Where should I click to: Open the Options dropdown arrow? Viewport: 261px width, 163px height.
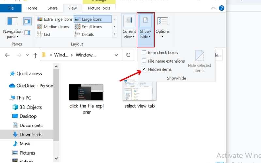[x=162, y=37]
